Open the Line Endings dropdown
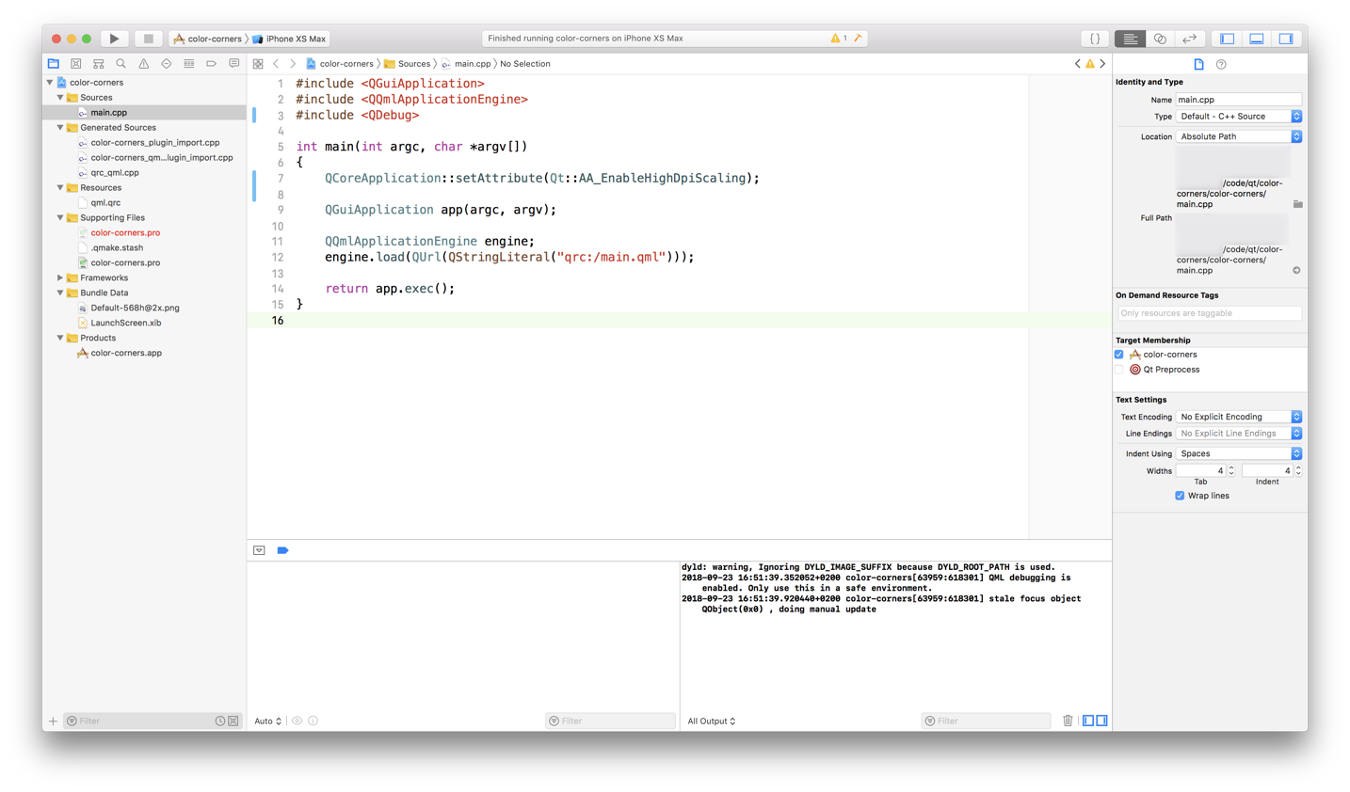This screenshot has width=1350, height=792. click(x=1239, y=434)
